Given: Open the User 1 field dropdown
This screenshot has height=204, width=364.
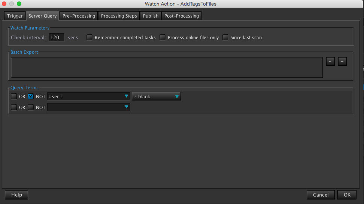Looking at the screenshot, I should point(88,96).
